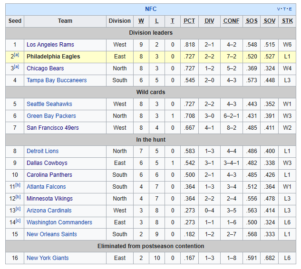This screenshot has width=301, height=269.
Task: Open Dallas Cowboys team link
Action: coord(47,163)
